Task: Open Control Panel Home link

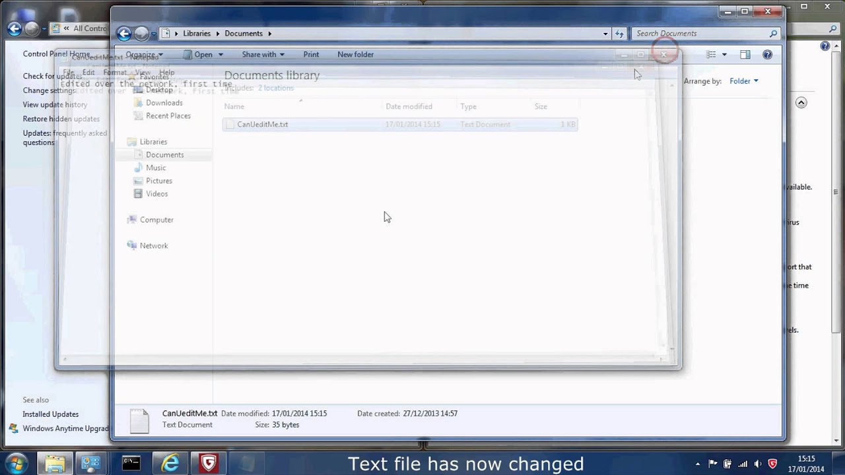Action: click(56, 54)
